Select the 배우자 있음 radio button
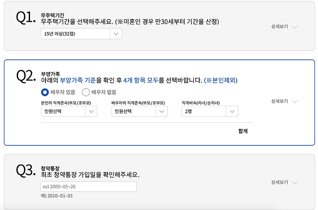 pos(45,92)
